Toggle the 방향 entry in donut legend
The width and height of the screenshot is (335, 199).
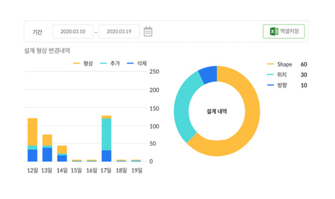click(x=282, y=85)
